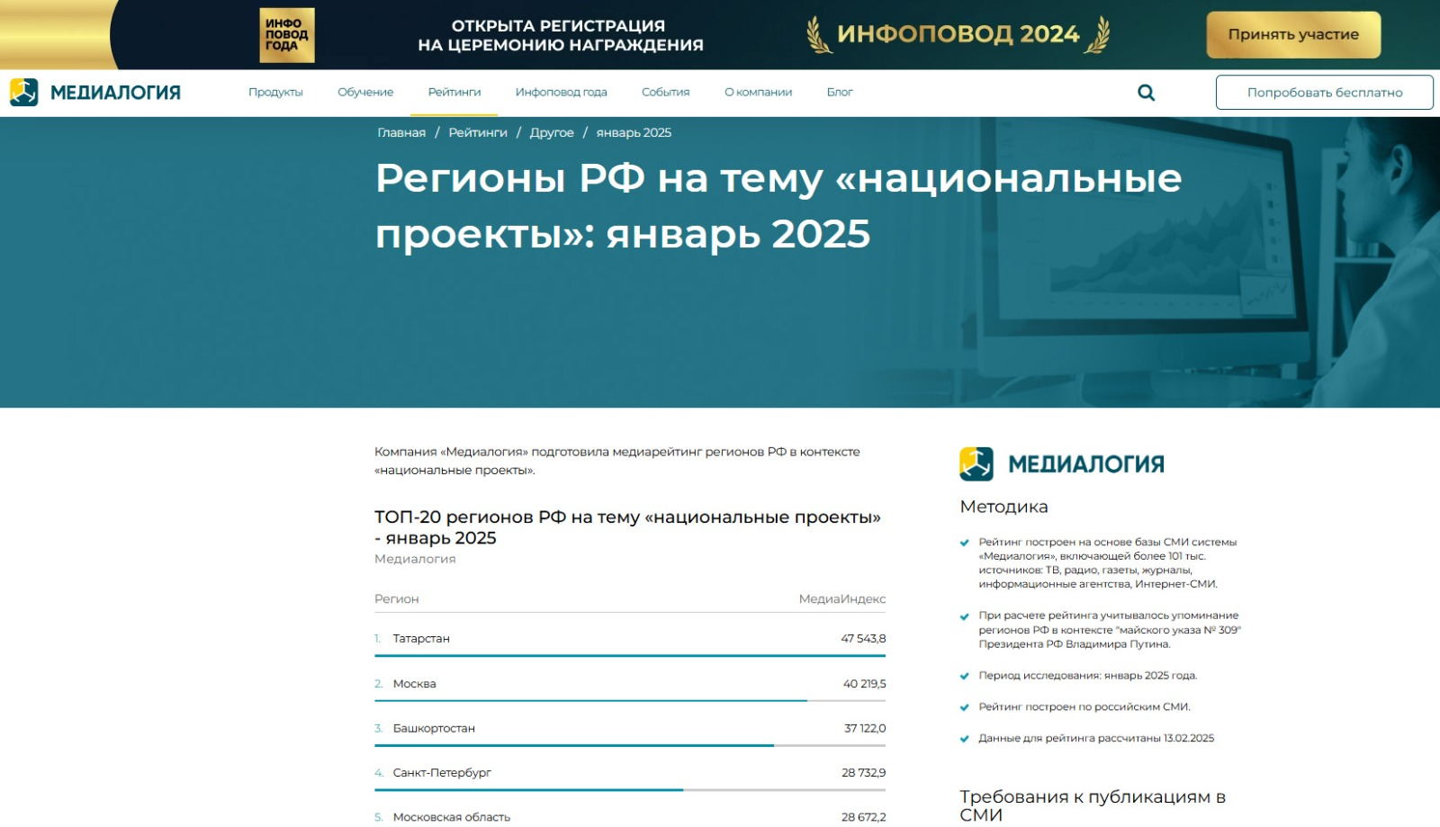Click Рейтинги breadcrumb link
1440x827 pixels.
pos(478,133)
